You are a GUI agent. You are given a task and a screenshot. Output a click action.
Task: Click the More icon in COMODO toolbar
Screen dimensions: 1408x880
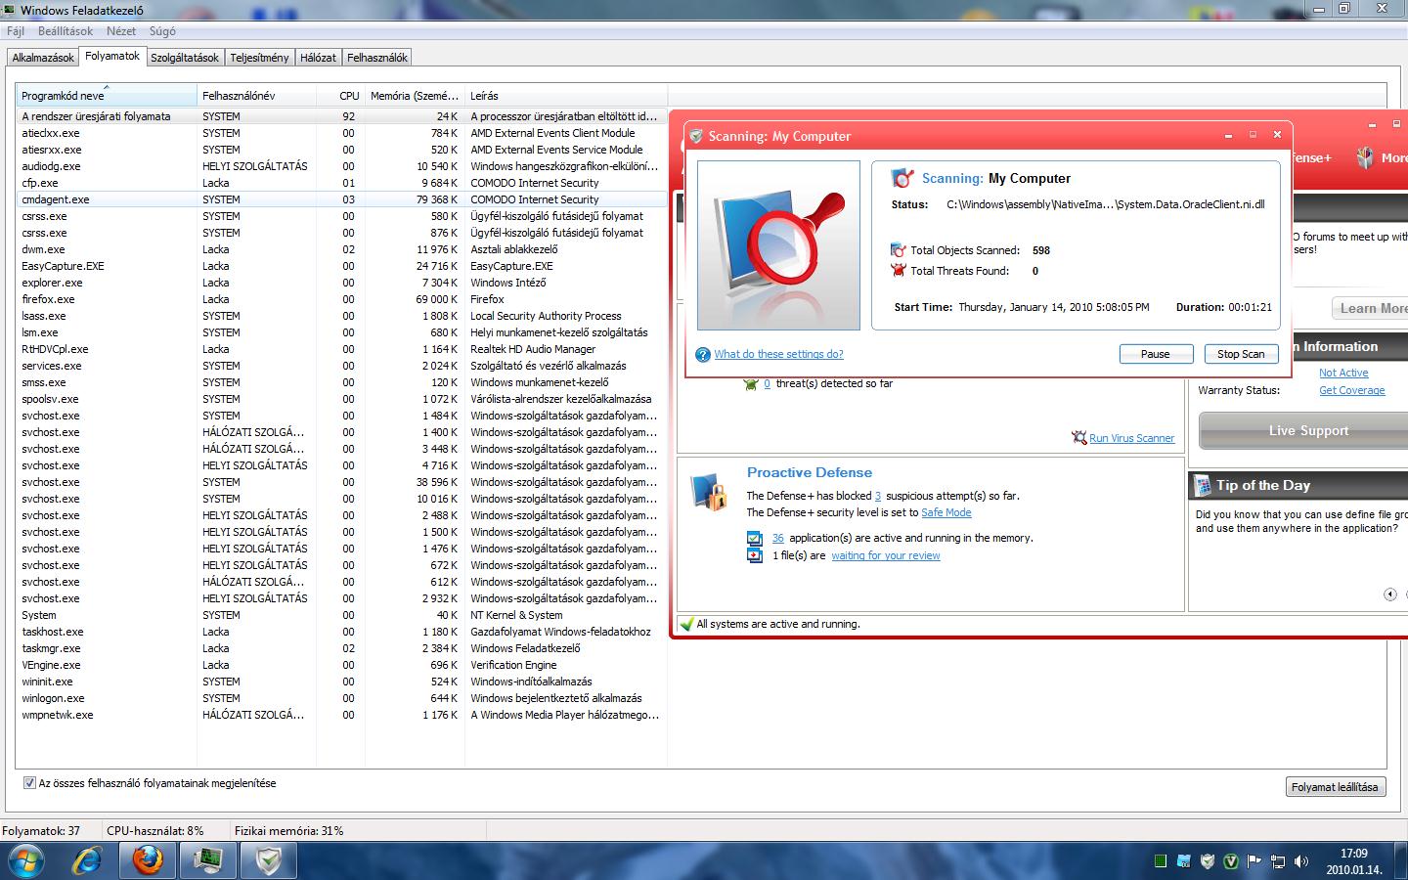[x=1366, y=157]
